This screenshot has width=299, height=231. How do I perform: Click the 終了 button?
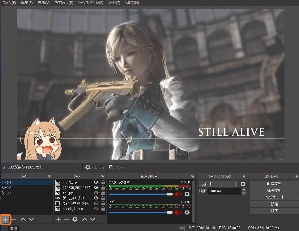click(274, 211)
